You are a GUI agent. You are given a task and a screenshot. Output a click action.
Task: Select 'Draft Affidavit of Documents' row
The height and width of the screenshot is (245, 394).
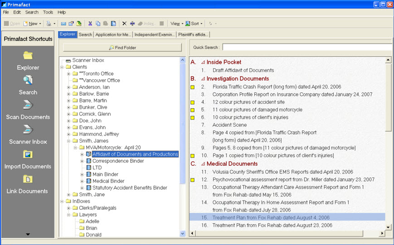(243, 70)
